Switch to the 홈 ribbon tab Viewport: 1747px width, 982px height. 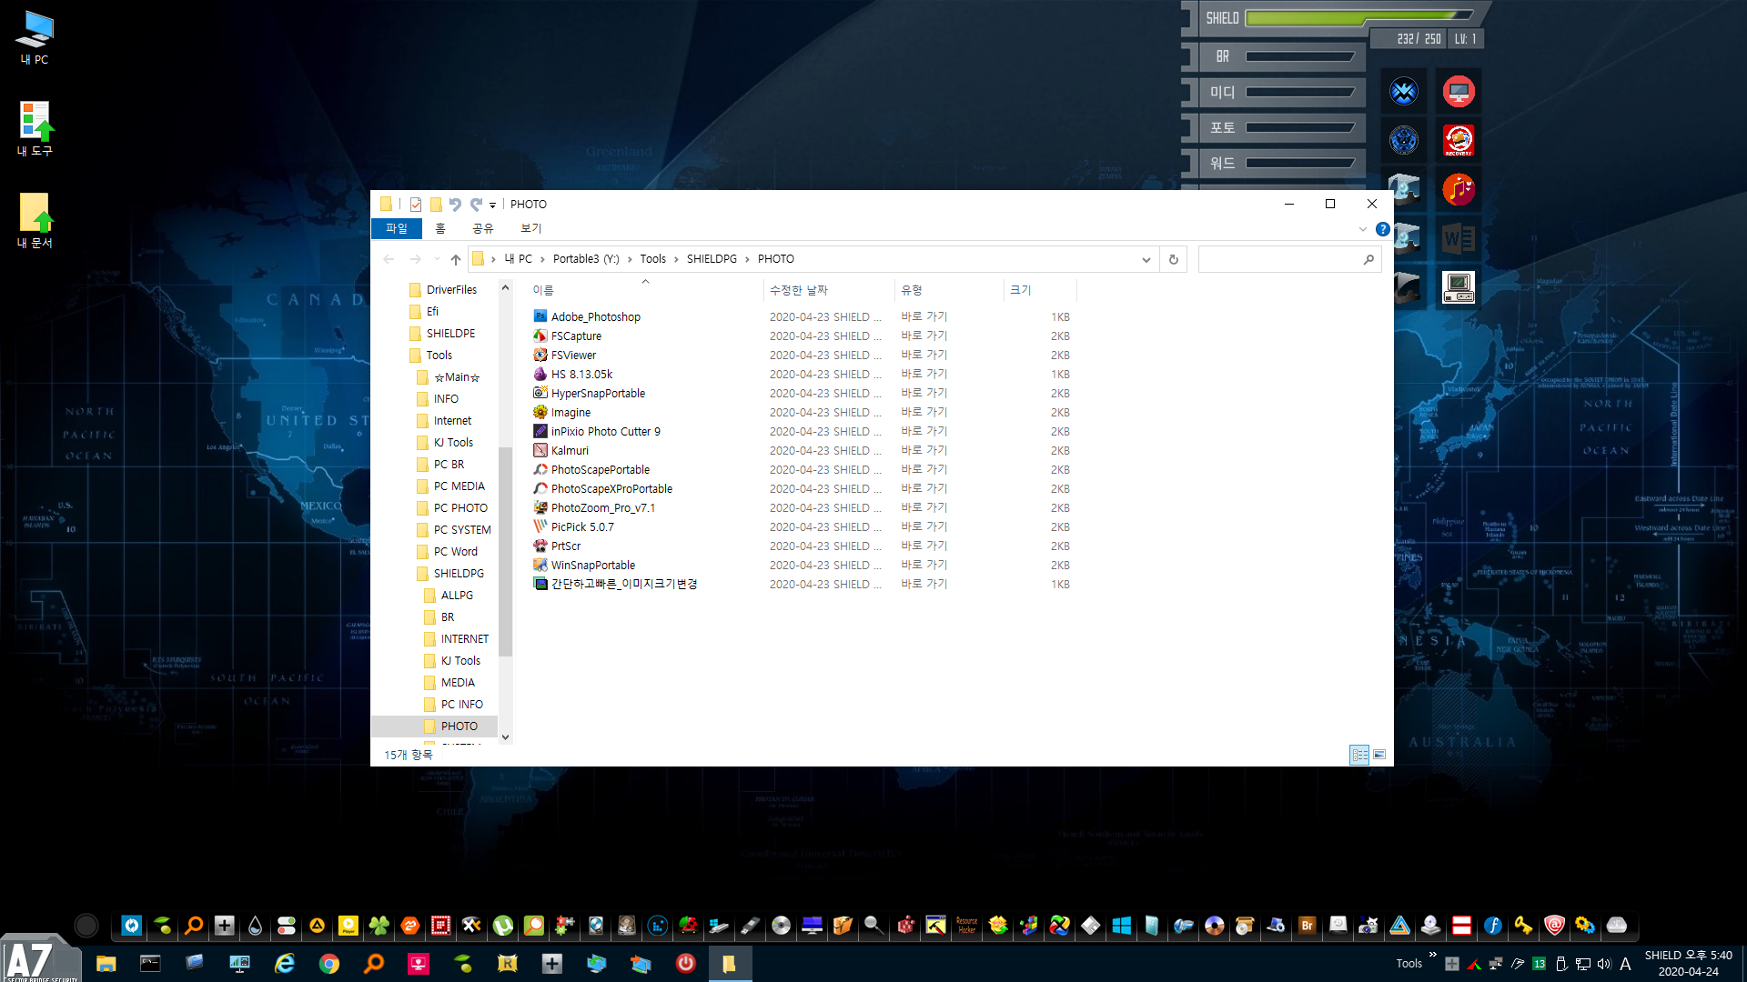tap(440, 228)
